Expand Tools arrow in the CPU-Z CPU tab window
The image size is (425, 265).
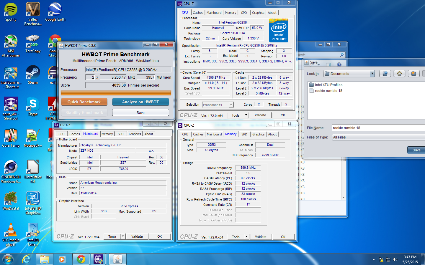point(246,115)
